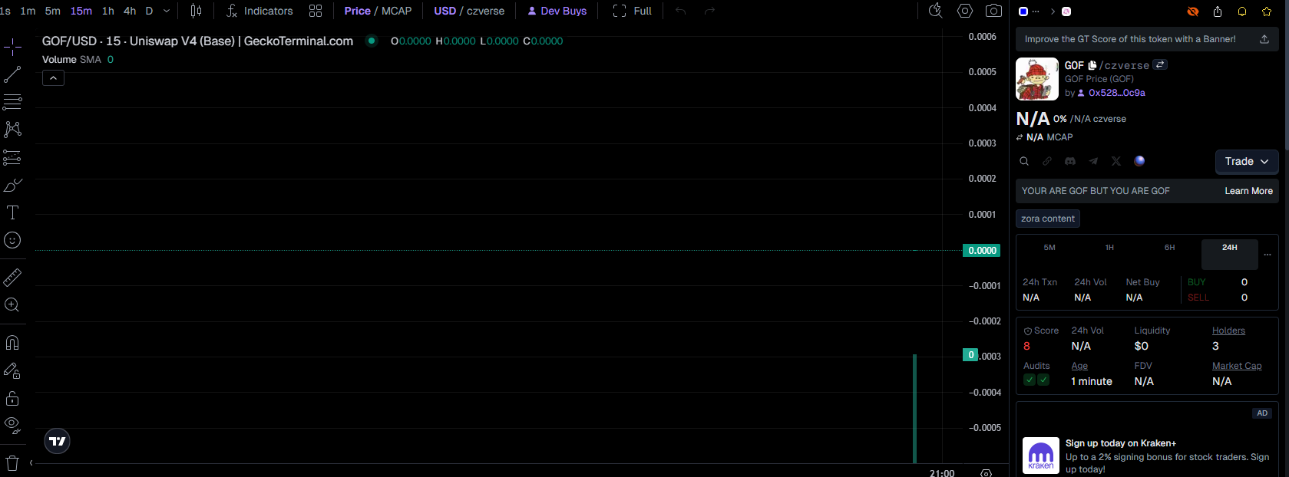Click Learn More link
The image size is (1289, 477).
coord(1248,191)
